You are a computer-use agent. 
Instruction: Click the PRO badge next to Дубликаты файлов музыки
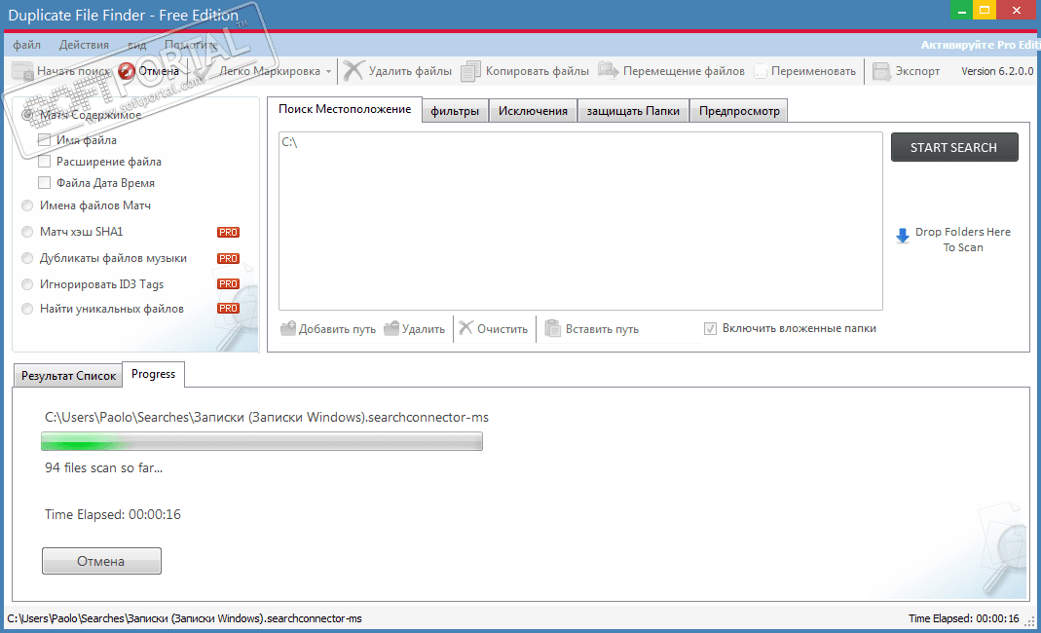228,258
